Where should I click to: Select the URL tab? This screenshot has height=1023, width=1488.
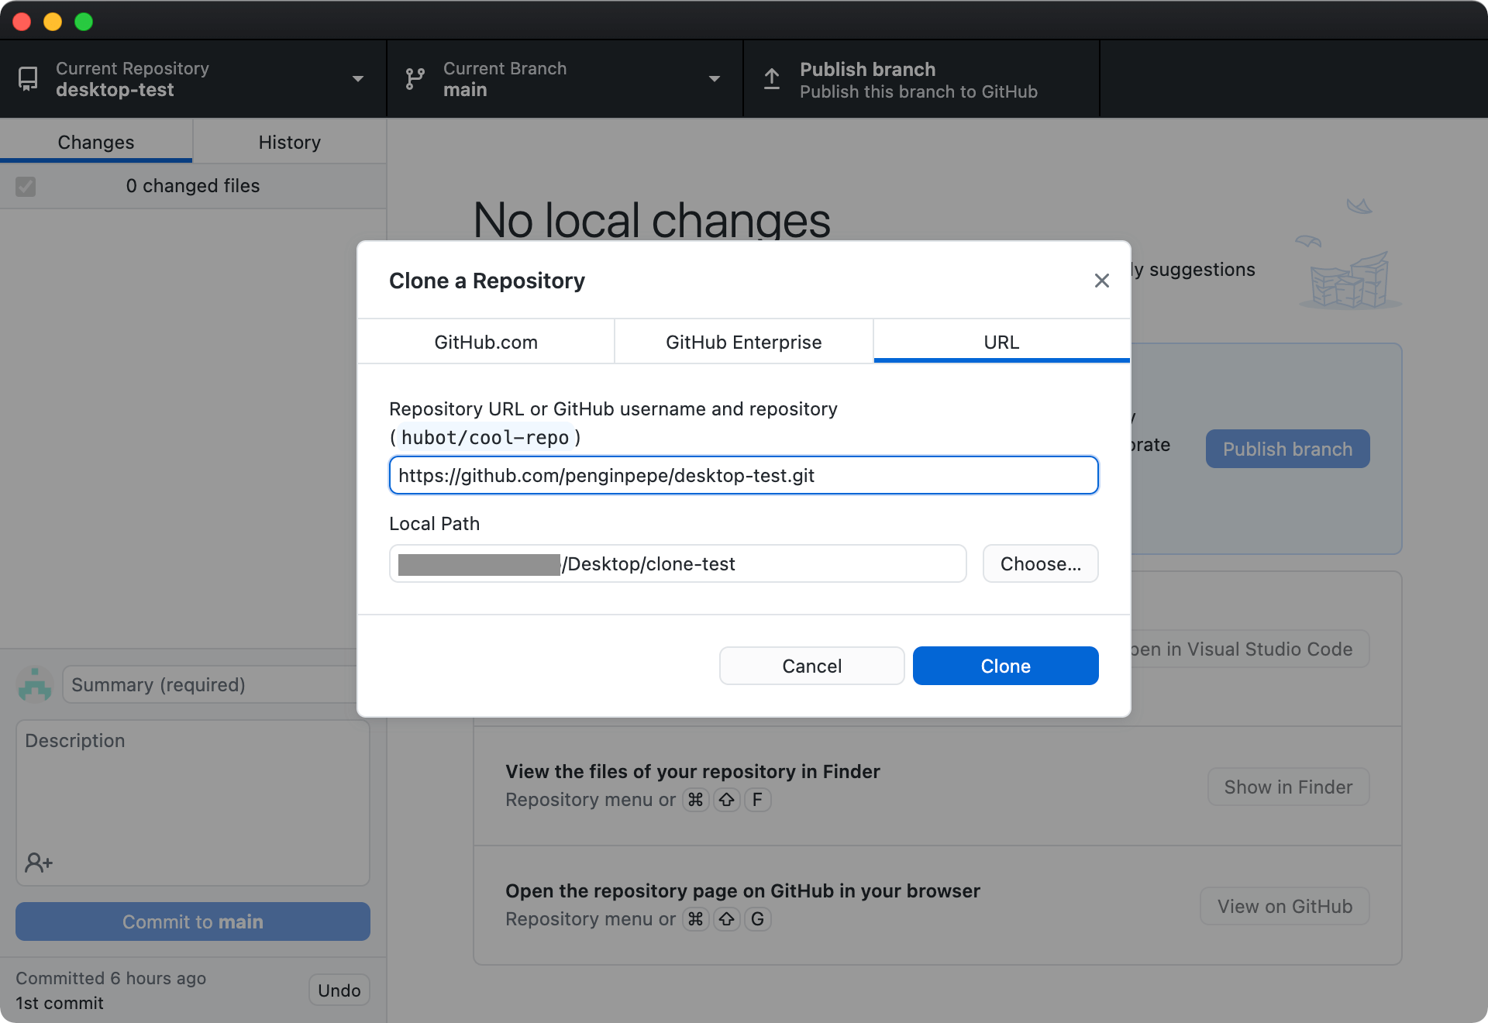(1001, 342)
